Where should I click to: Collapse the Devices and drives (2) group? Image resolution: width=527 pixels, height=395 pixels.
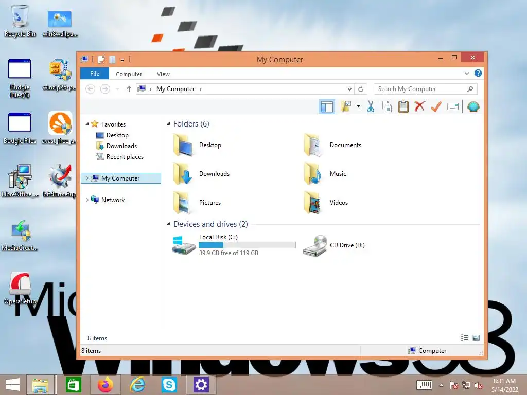coord(168,224)
